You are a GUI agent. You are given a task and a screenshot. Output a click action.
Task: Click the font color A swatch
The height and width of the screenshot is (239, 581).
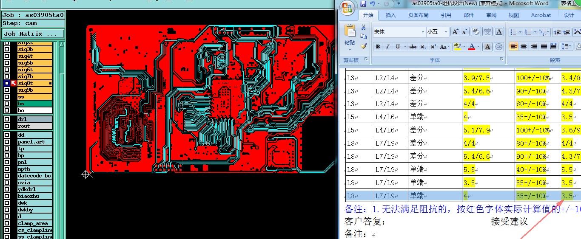pyautogui.click(x=471, y=47)
